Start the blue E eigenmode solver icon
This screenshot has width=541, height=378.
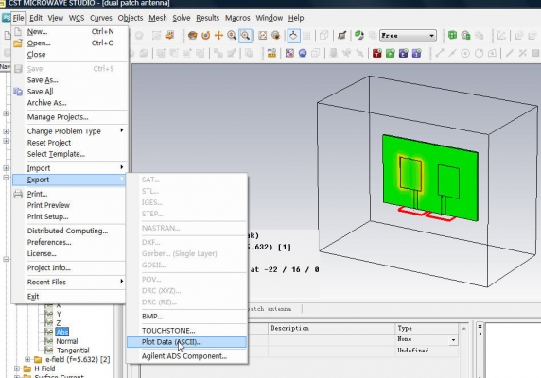[403, 53]
